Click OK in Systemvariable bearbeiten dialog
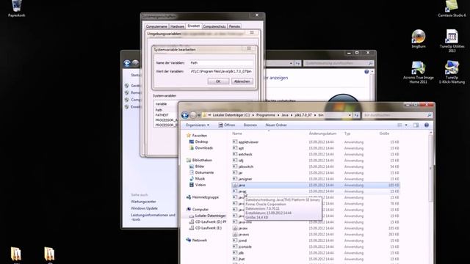 218,81
